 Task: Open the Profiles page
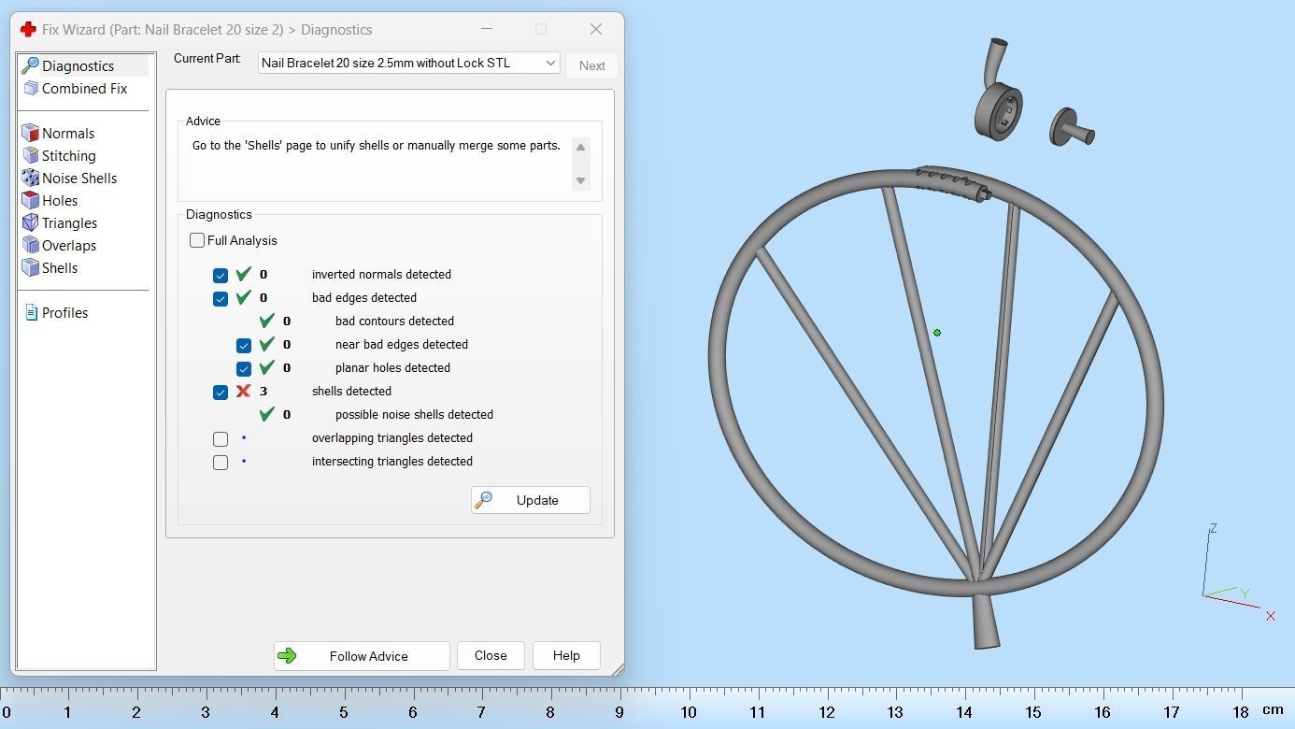point(64,312)
